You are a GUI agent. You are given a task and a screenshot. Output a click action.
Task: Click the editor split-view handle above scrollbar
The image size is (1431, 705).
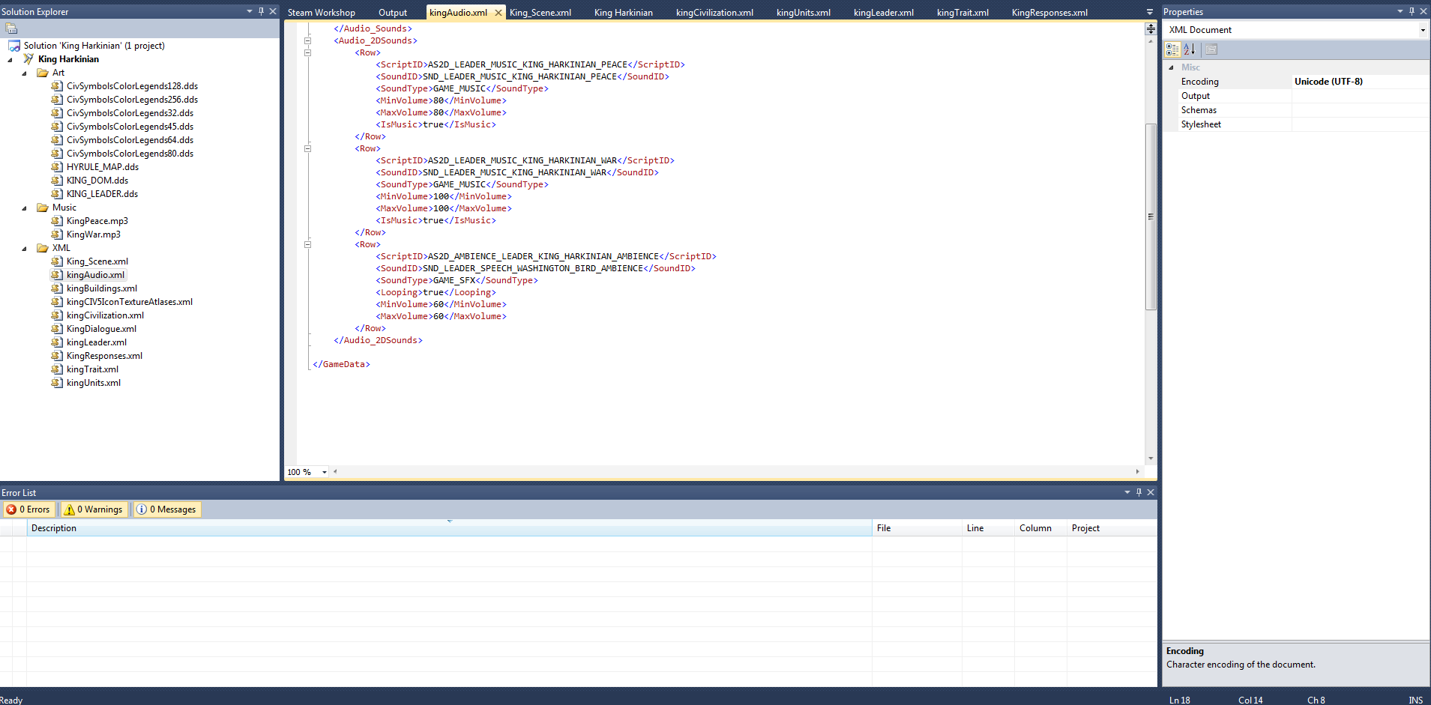tap(1151, 28)
